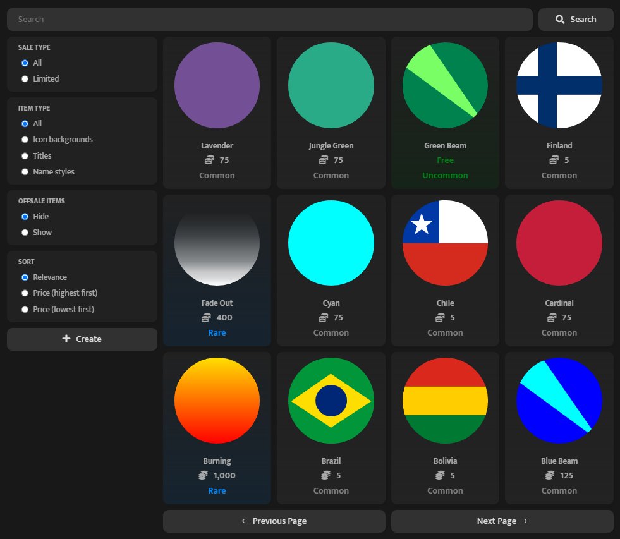620x539 pixels.
Task: Open the Cardinal red circle
Action: 559,243
